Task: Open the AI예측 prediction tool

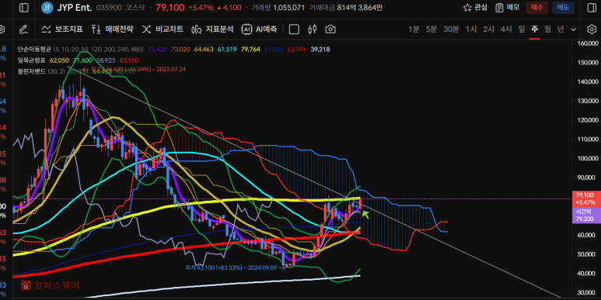Action: (x=259, y=29)
